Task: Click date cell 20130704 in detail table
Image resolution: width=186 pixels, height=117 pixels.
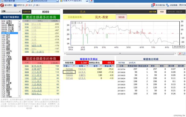Action: (121, 69)
